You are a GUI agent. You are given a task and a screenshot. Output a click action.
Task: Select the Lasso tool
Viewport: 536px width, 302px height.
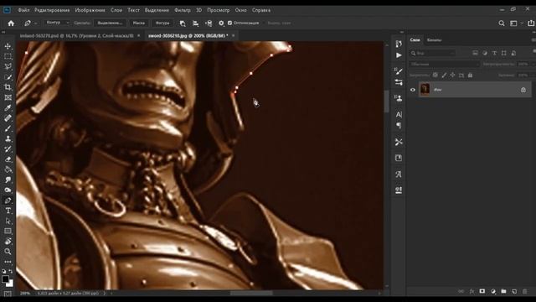(8, 67)
